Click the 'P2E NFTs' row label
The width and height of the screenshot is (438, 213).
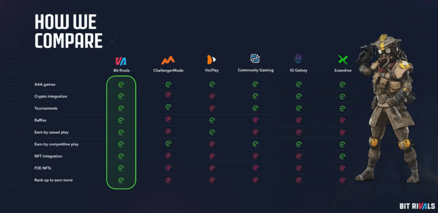pos(43,168)
